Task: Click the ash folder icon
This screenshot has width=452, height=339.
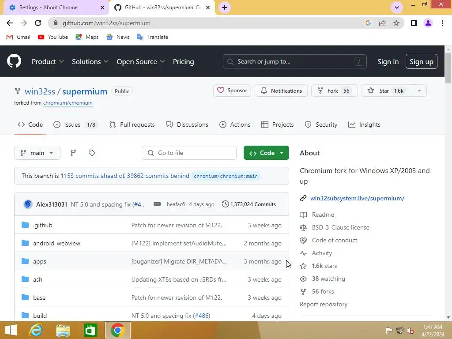Action: coord(25,279)
